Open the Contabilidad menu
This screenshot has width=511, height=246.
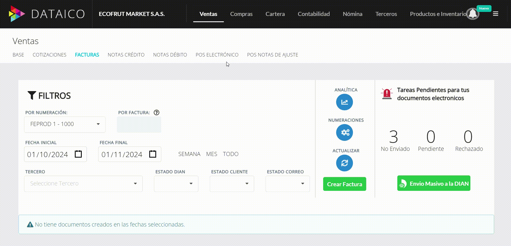313,14
